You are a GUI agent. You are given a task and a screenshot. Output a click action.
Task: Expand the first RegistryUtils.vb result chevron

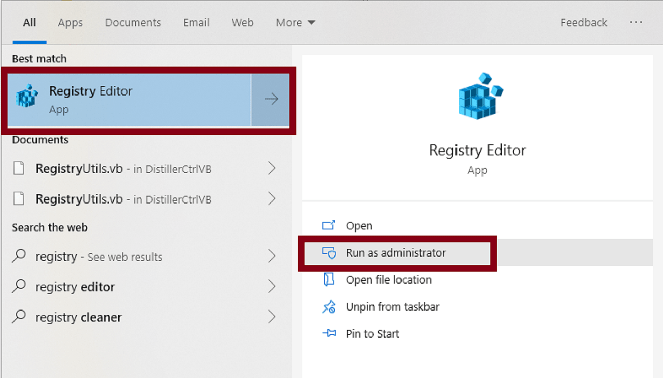tap(272, 168)
